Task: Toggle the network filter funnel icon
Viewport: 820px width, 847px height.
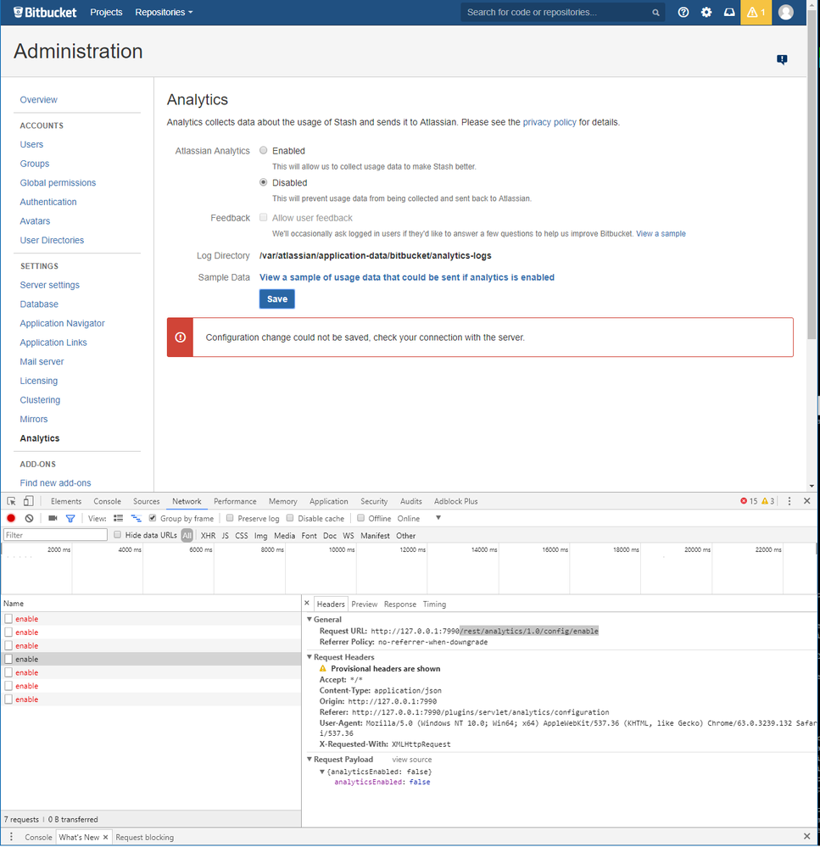Action: [x=70, y=518]
